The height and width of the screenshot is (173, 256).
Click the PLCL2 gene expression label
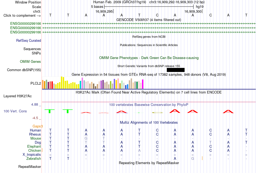36,83
